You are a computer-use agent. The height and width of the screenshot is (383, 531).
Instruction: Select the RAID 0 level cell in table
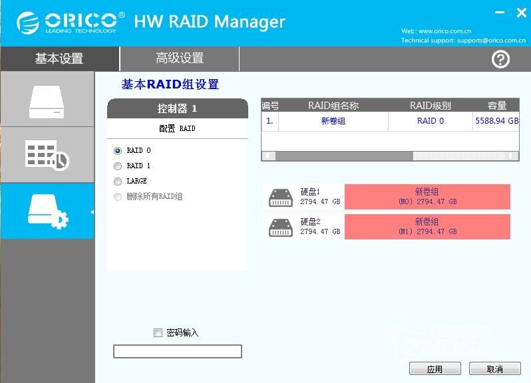pyautogui.click(x=431, y=121)
